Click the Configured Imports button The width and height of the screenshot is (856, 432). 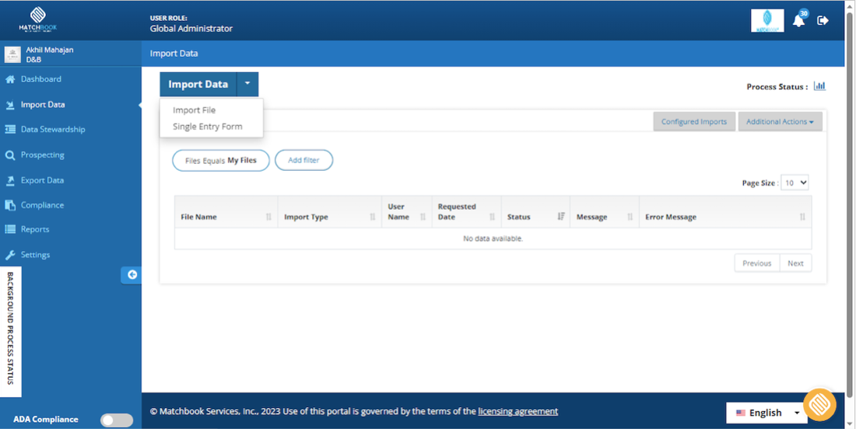694,121
